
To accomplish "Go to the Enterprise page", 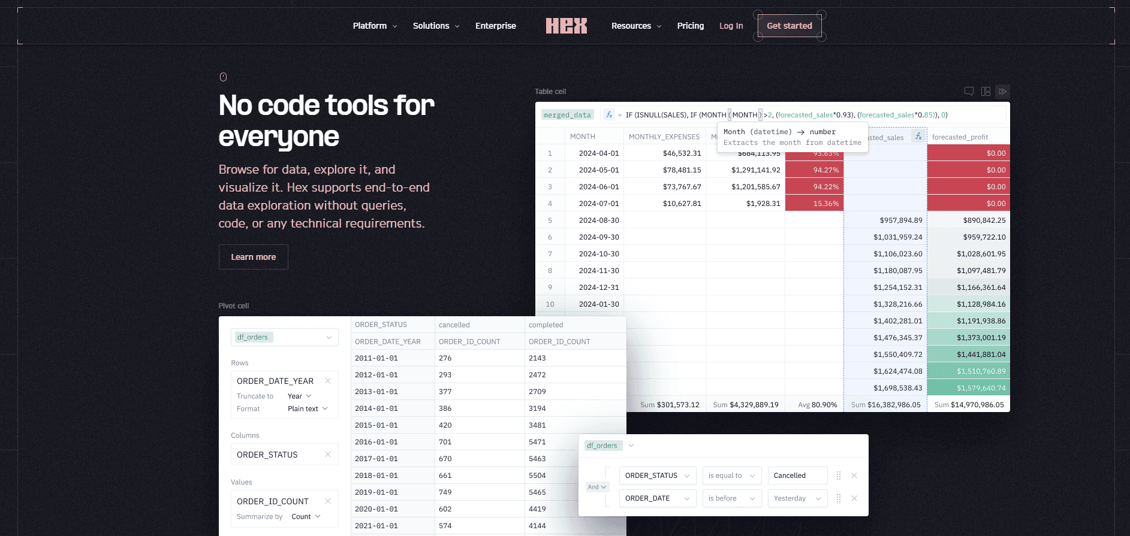I will tap(495, 26).
